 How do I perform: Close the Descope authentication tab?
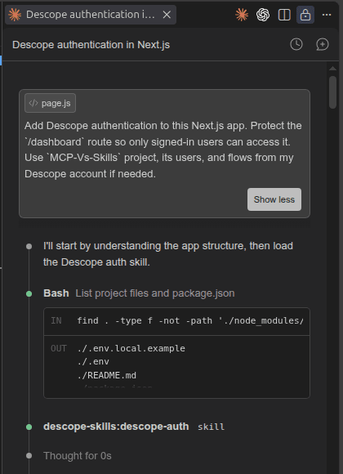pyautogui.click(x=167, y=15)
